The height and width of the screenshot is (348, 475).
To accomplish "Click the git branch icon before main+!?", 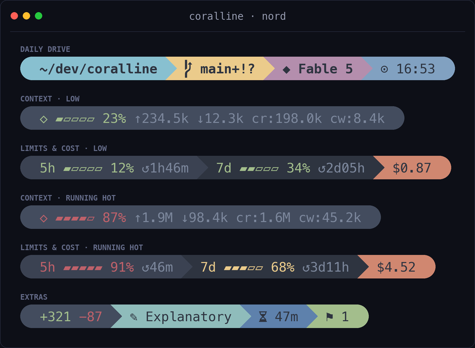I will (x=188, y=69).
